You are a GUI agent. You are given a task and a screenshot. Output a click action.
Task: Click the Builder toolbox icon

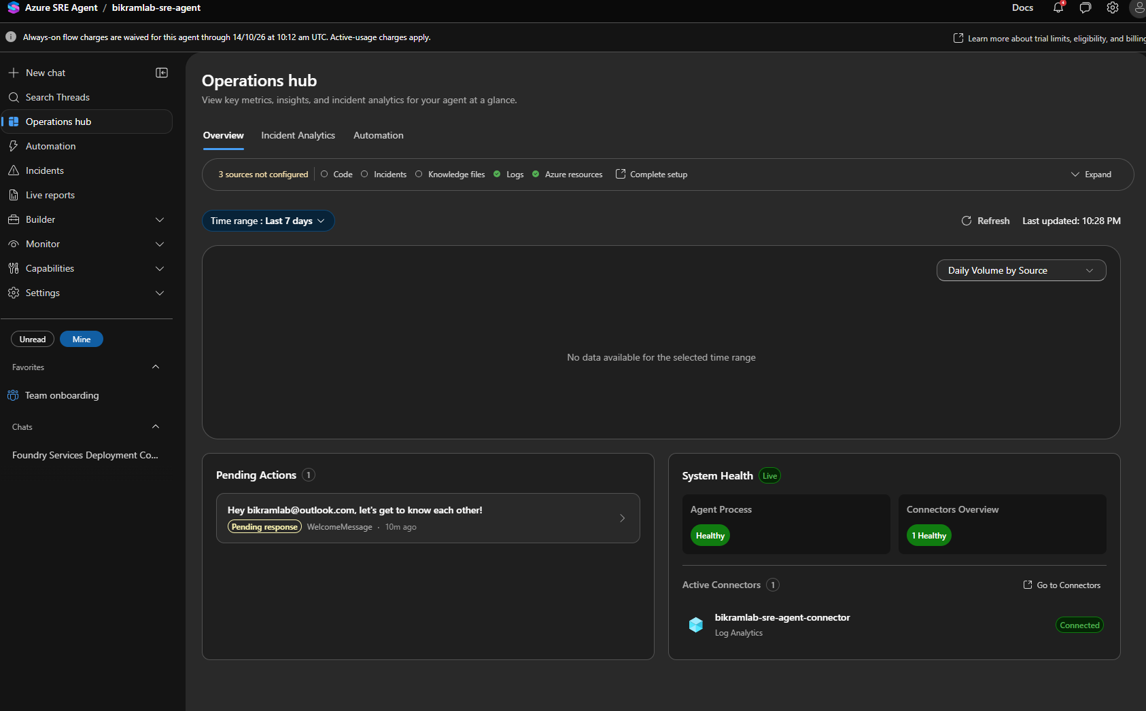pos(14,219)
